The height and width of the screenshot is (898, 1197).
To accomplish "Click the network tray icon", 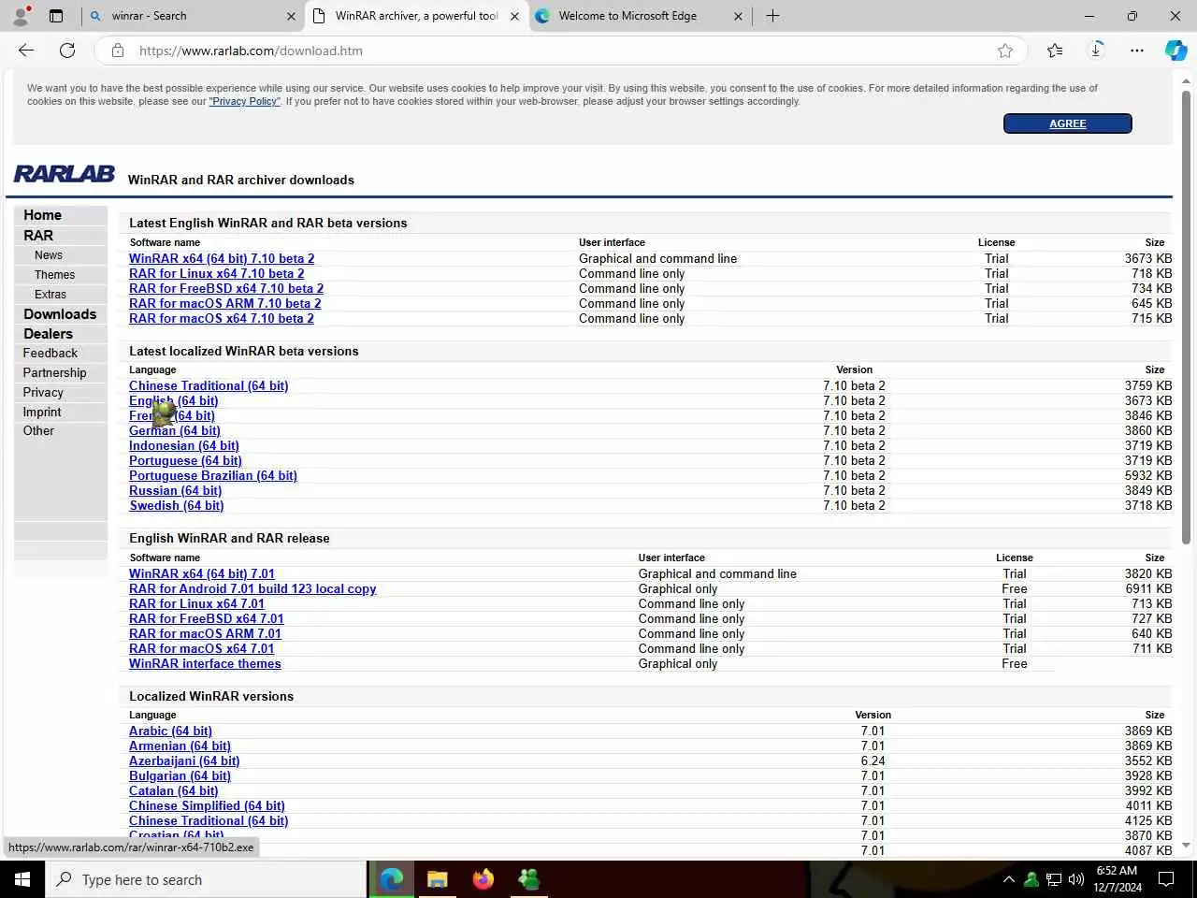I will 1054,879.
